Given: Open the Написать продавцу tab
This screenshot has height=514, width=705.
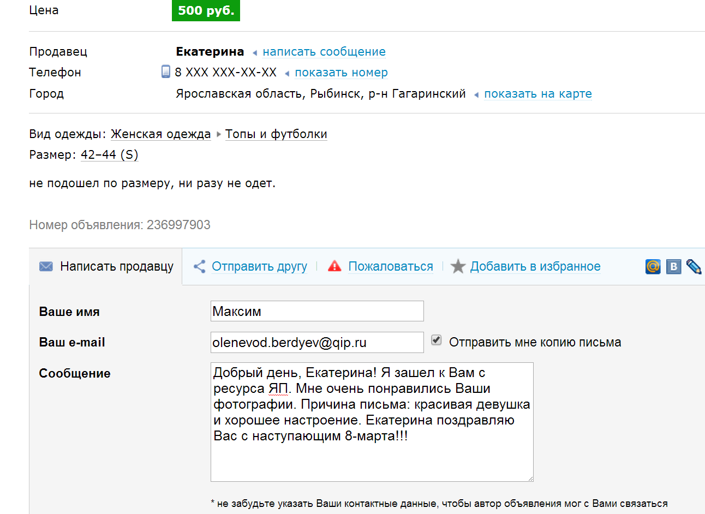Looking at the screenshot, I should point(106,266).
